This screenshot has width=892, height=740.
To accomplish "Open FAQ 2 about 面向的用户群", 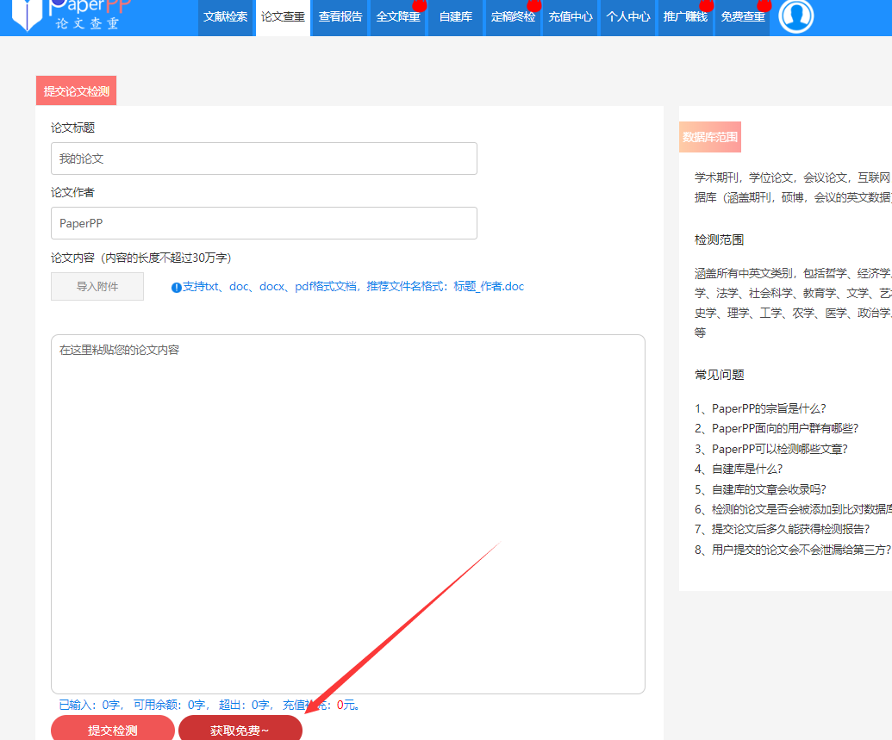I will tap(777, 428).
